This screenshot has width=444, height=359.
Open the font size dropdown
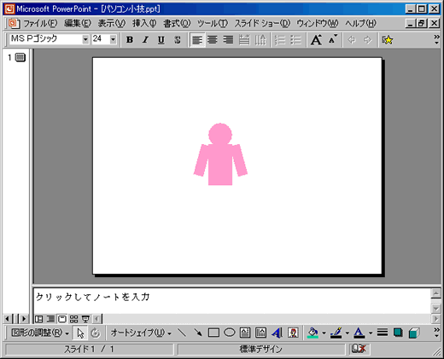(113, 39)
